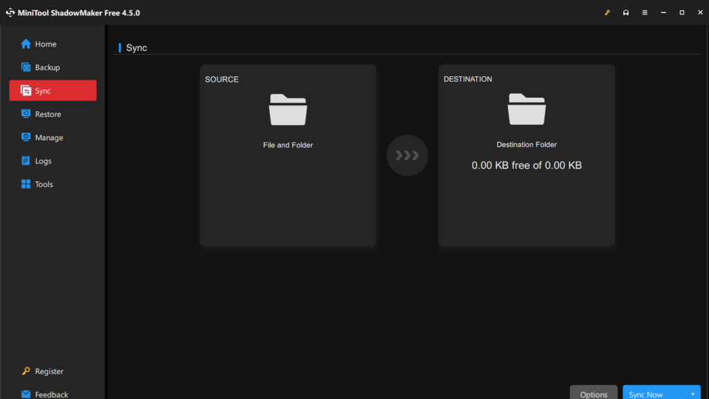Click the gold key icon in title bar
The height and width of the screenshot is (399, 709).
(607, 12)
